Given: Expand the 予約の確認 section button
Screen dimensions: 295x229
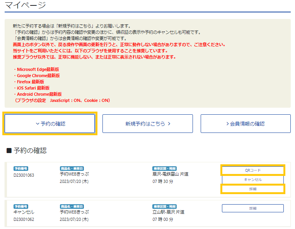Looking at the screenshot, I should 50,124.
